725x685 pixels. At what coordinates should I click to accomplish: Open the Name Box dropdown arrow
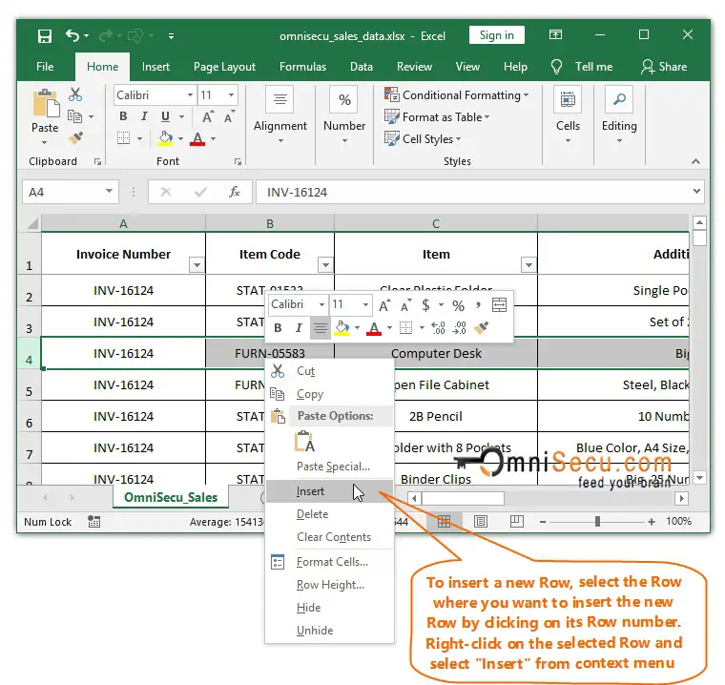(x=107, y=192)
